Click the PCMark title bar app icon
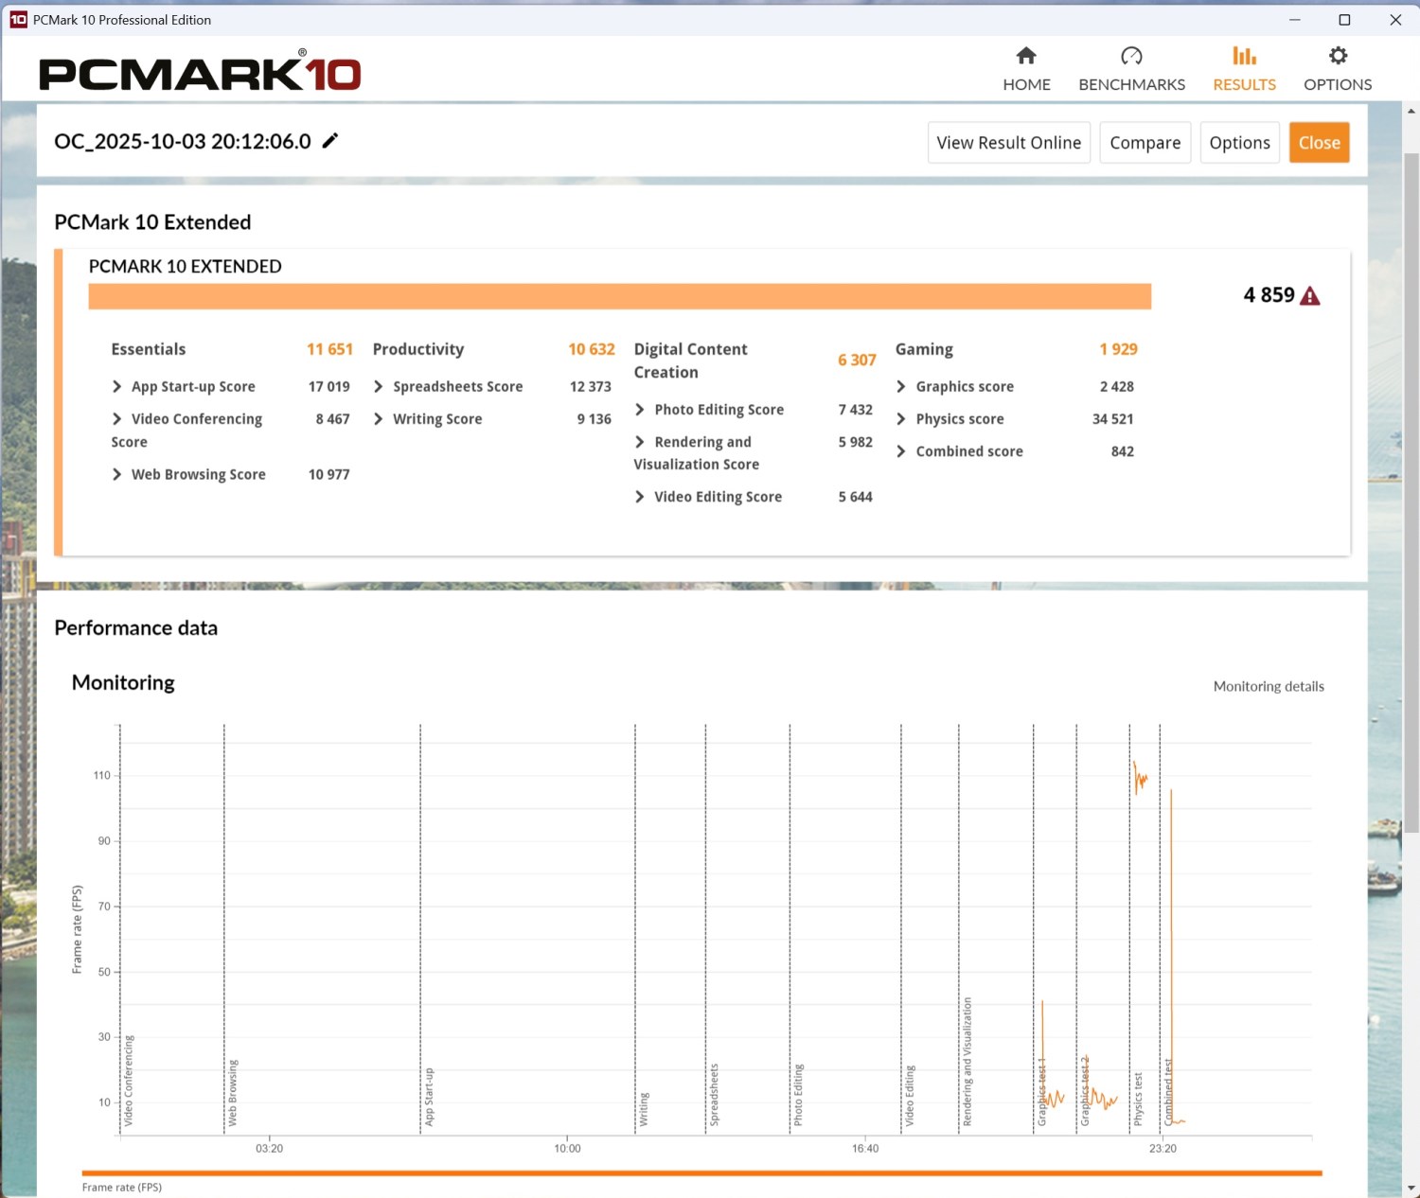The width and height of the screenshot is (1420, 1198). 18,20
